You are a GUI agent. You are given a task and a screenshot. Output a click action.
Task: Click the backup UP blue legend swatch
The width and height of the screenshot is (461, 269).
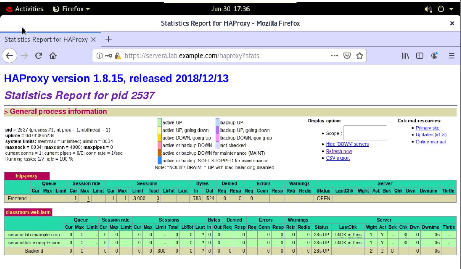tap(217, 122)
